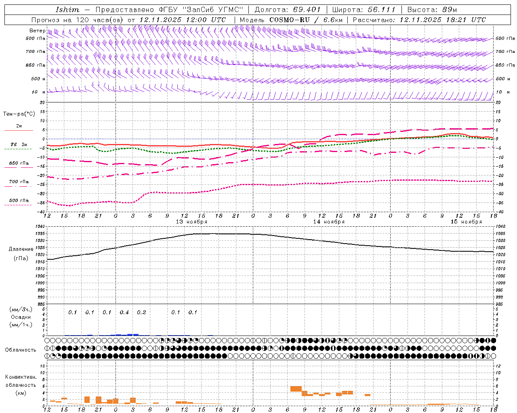
Task: Click the "Td 2м" dew point legend entry
Action: (x=19, y=144)
